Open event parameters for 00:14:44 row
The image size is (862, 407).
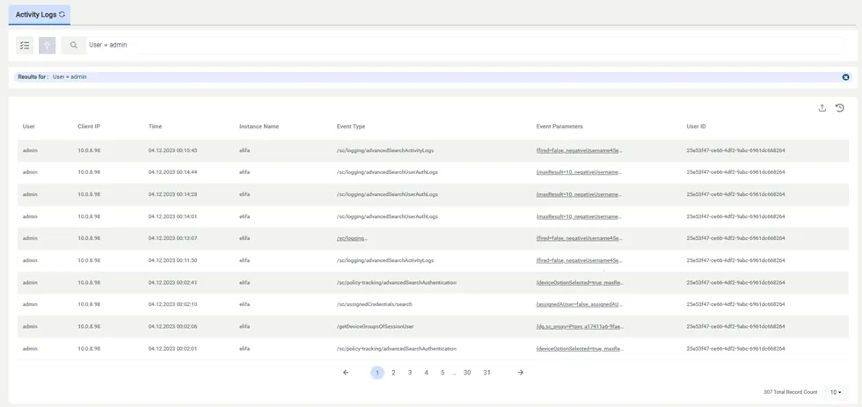pos(580,172)
